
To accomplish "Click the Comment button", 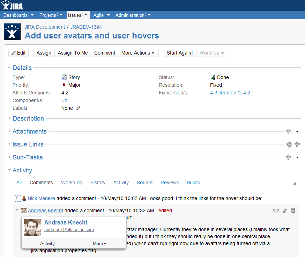I will [105, 53].
